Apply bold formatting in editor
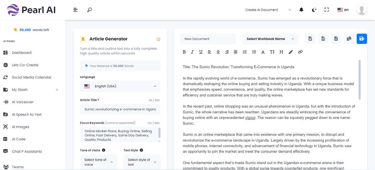The height and width of the screenshot is (170, 375). pos(184,52)
